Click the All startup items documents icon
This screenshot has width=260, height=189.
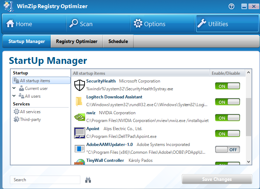point(16,80)
